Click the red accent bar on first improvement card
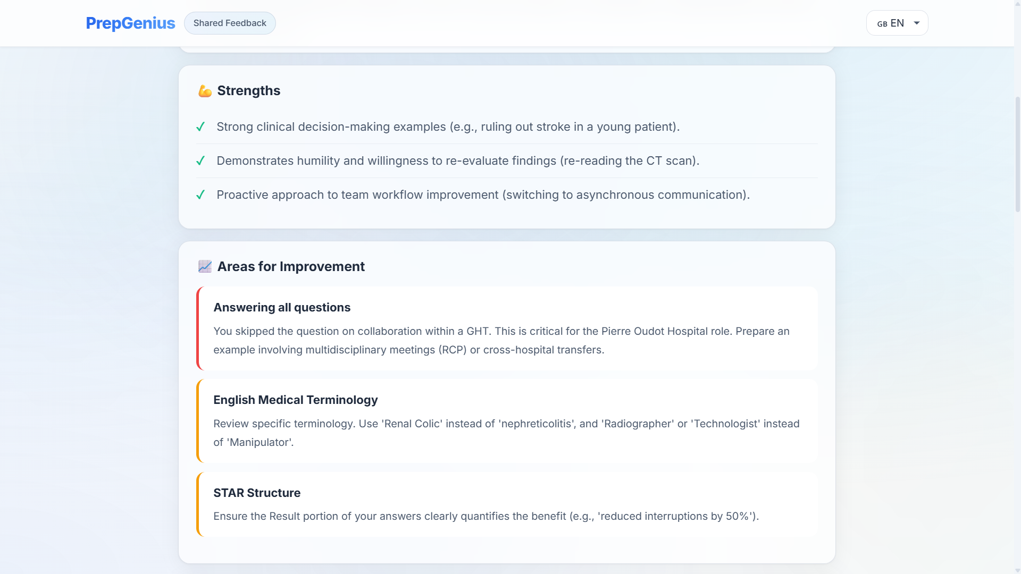Screen dimensions: 1021x574 pos(198,328)
